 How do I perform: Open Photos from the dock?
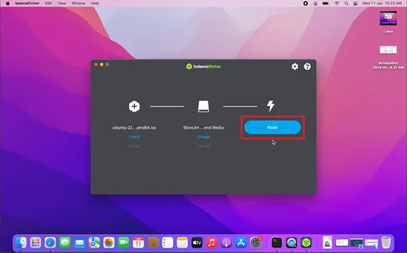point(109,243)
